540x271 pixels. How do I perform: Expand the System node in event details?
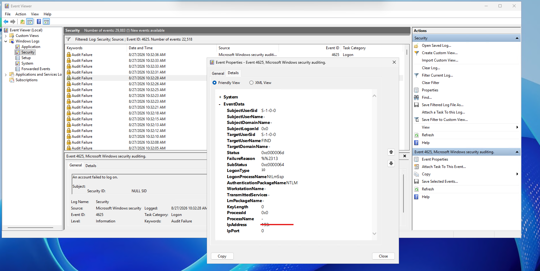pos(220,97)
